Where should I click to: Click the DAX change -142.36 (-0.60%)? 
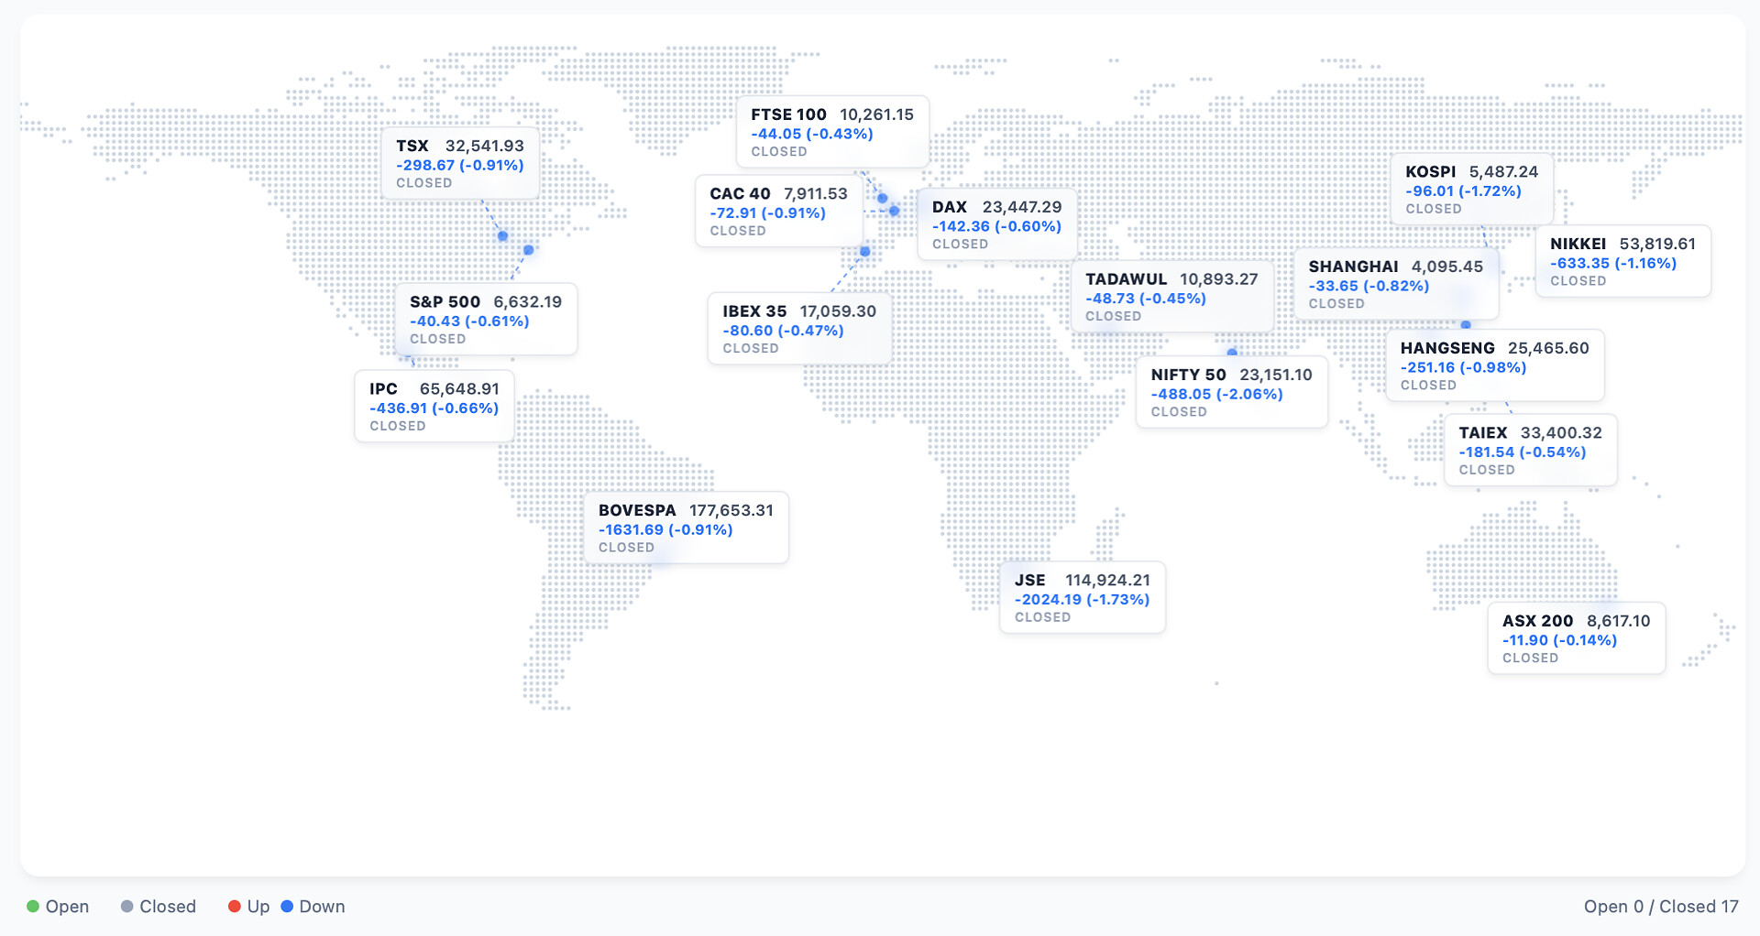(x=997, y=226)
